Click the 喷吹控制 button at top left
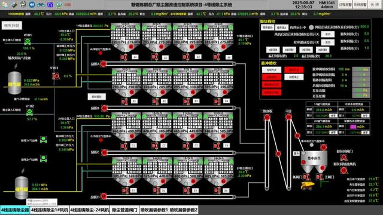The image size is (383, 215). click(x=12, y=25)
